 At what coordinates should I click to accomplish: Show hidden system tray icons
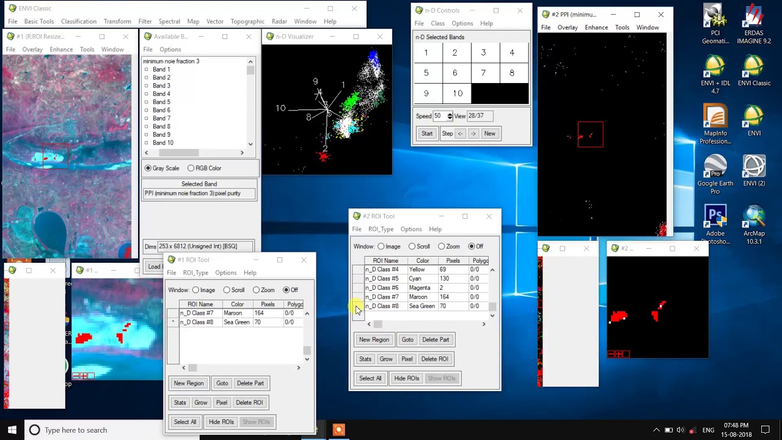(656, 430)
